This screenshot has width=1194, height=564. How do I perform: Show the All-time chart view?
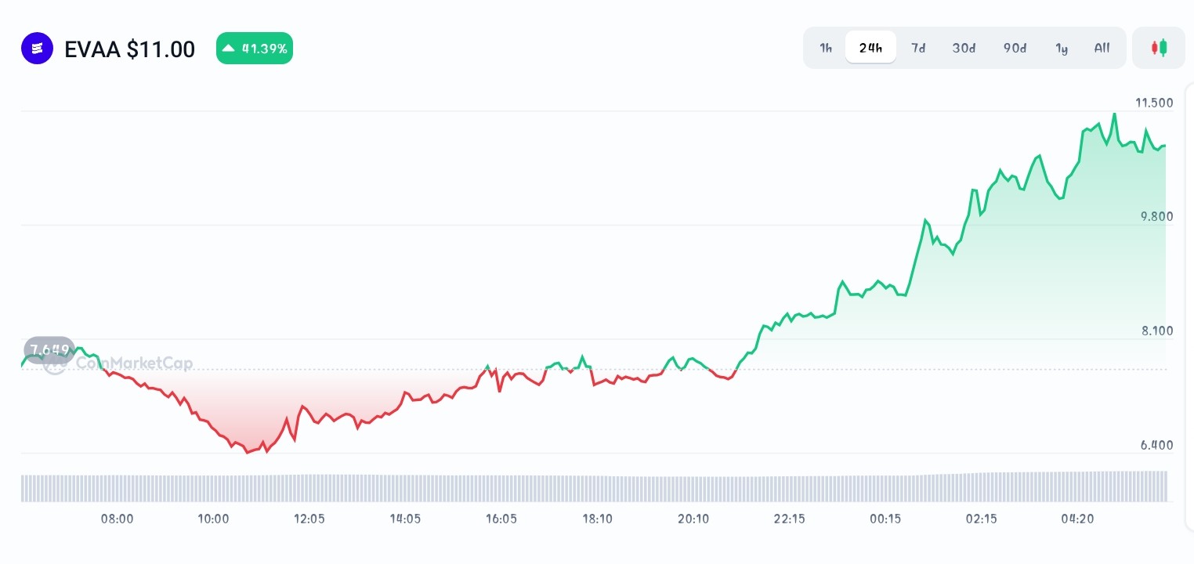tap(1102, 48)
